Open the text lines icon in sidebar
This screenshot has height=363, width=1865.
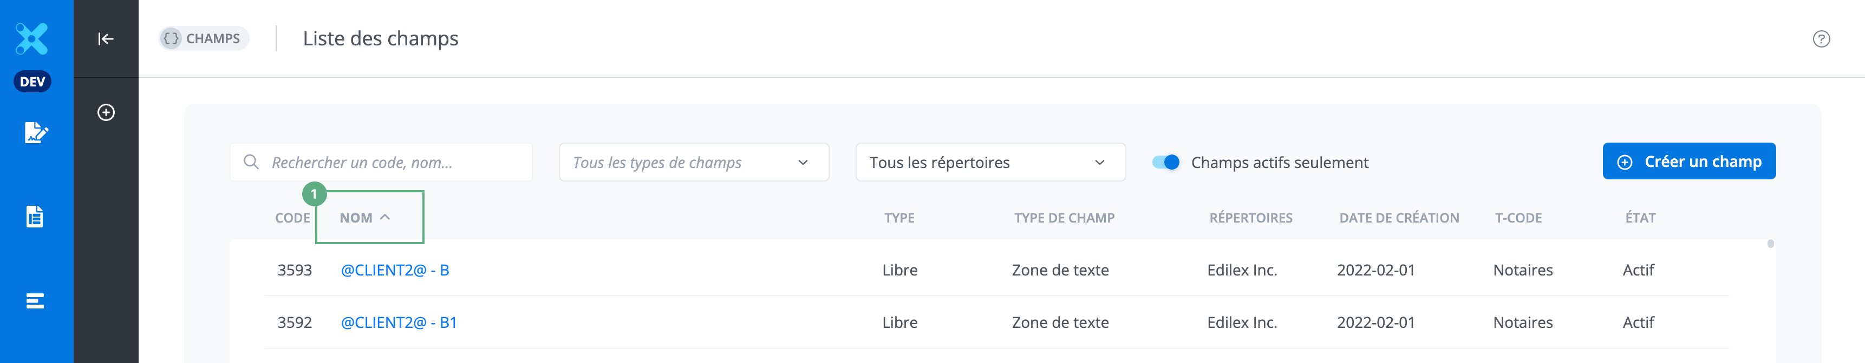(x=35, y=301)
